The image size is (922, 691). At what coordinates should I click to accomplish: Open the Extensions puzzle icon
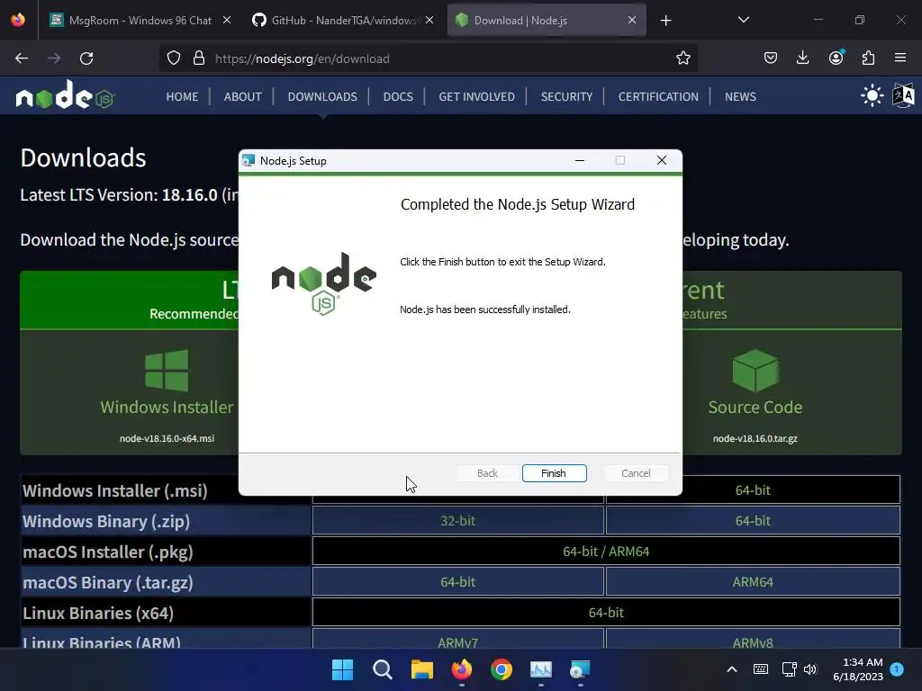tap(868, 58)
